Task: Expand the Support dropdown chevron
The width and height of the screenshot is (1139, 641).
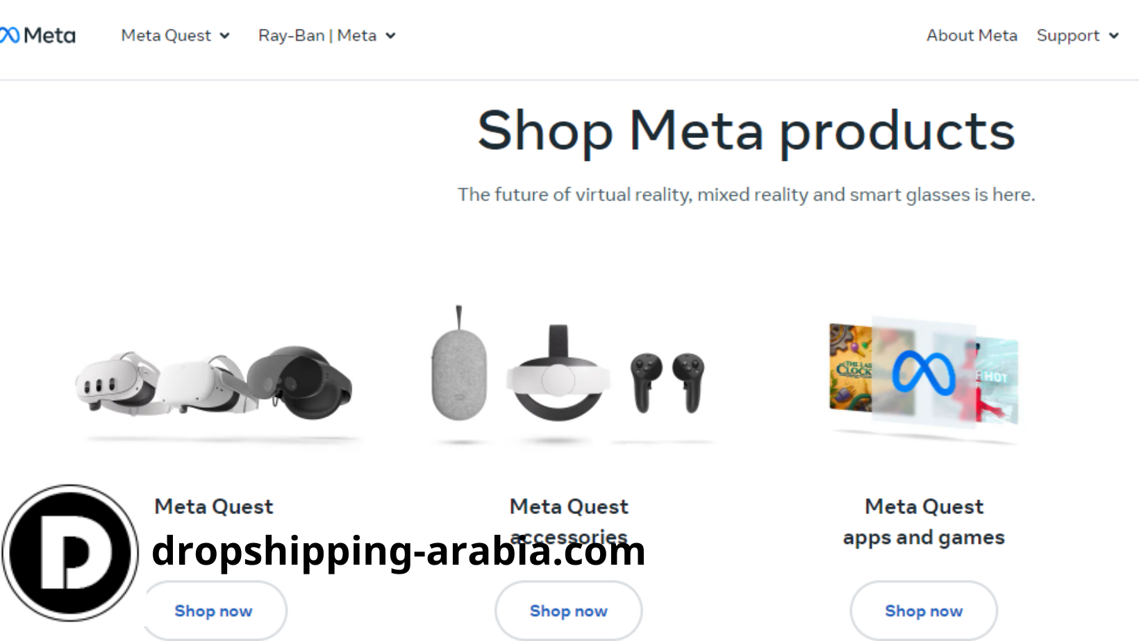Action: click(1114, 36)
